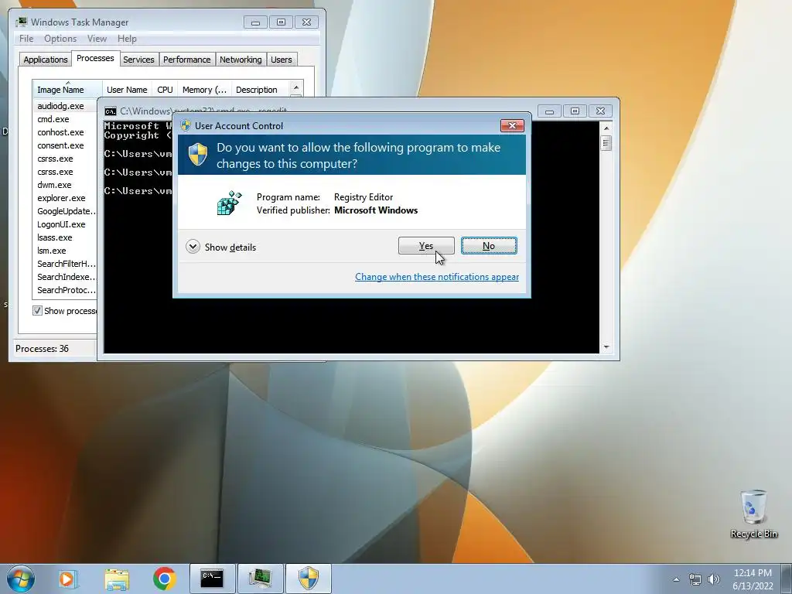Select lsm.exe process row
Image resolution: width=792 pixels, height=594 pixels.
click(65, 251)
